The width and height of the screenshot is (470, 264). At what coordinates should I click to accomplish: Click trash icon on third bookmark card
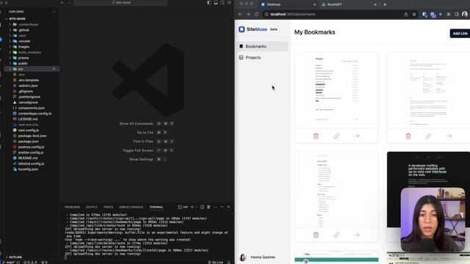316,235
